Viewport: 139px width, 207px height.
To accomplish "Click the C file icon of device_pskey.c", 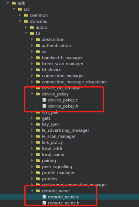I will (x=44, y=100).
